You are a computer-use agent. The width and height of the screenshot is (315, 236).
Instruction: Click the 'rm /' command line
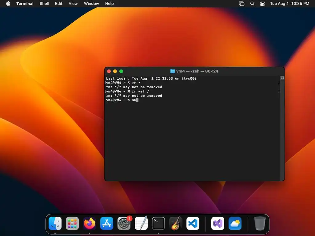point(123,83)
